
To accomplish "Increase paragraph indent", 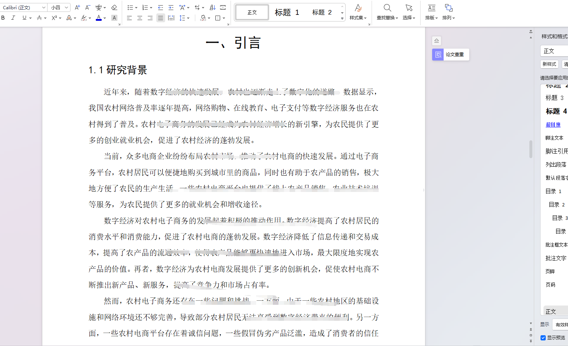I will click(x=171, y=7).
